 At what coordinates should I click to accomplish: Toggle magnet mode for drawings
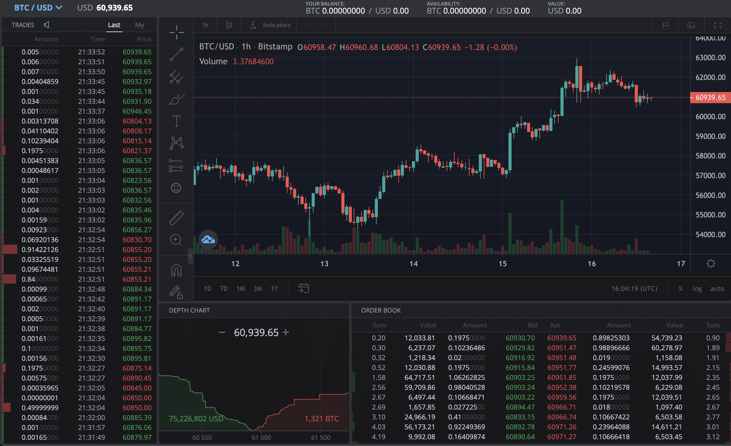(176, 270)
